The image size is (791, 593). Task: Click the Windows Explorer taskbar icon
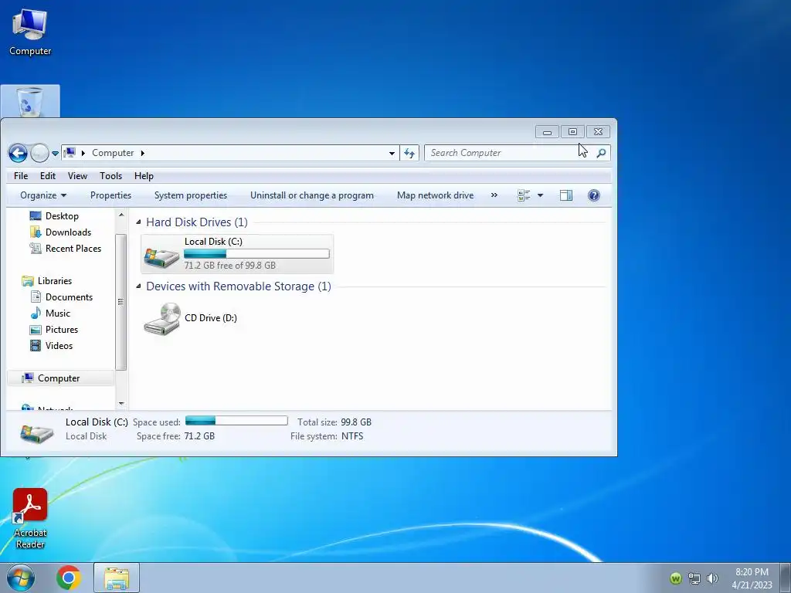pyautogui.click(x=117, y=578)
